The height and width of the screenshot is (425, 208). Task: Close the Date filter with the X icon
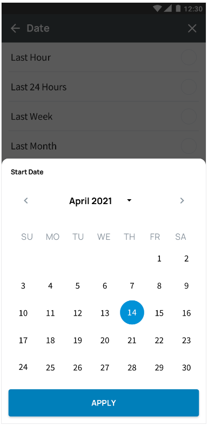pos(192,28)
